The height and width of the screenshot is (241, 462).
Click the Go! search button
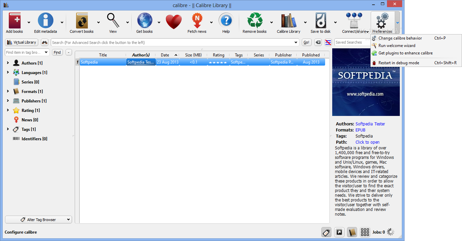click(307, 43)
